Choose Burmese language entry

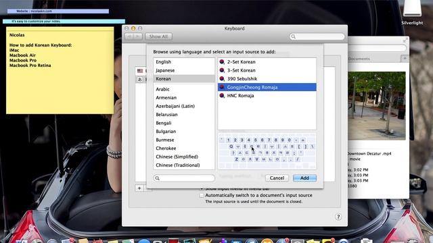(184, 140)
